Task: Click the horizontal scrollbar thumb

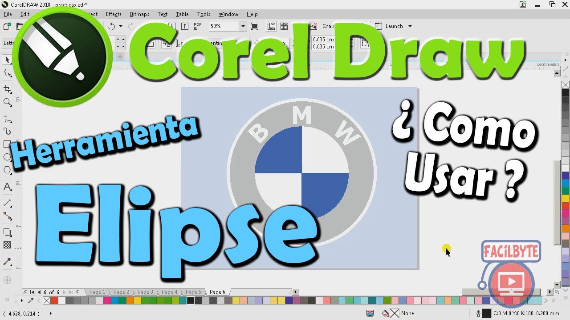Action: pos(501,292)
